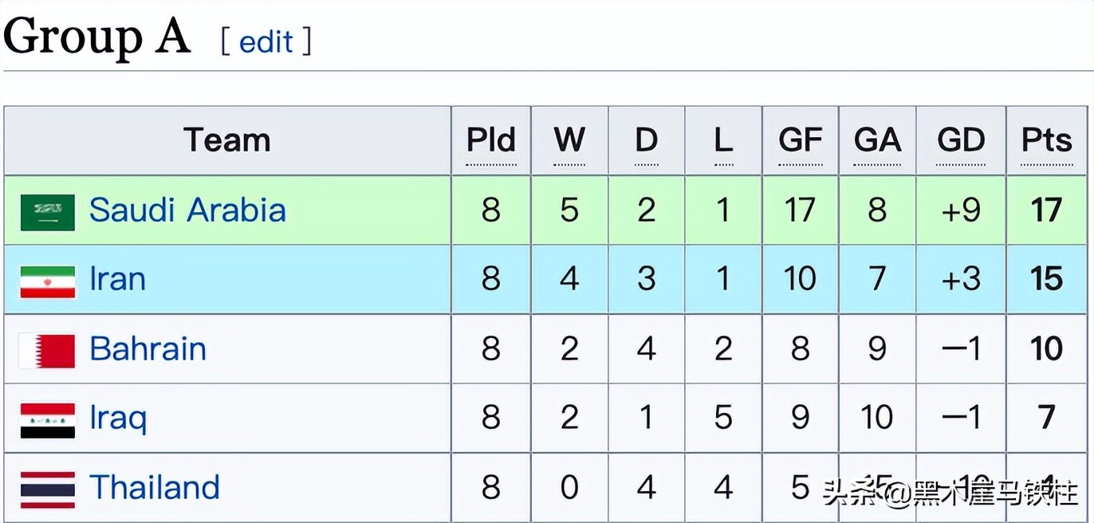Open the Iraq team link
This screenshot has height=523, width=1094.
[118, 419]
